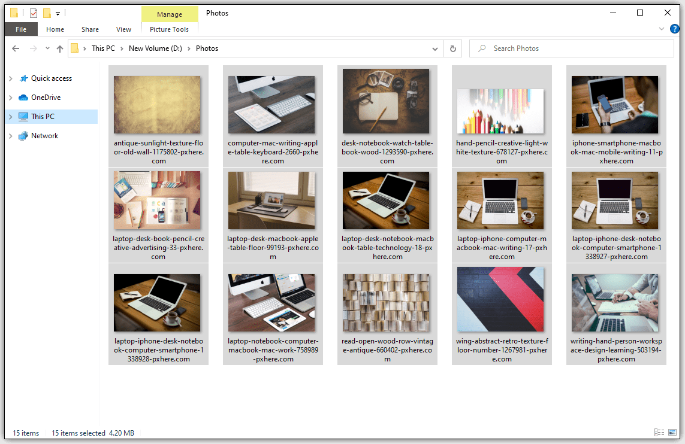Select the wing-abstract-retro-texture photo thumbnail
The image size is (685, 444).
click(x=500, y=299)
